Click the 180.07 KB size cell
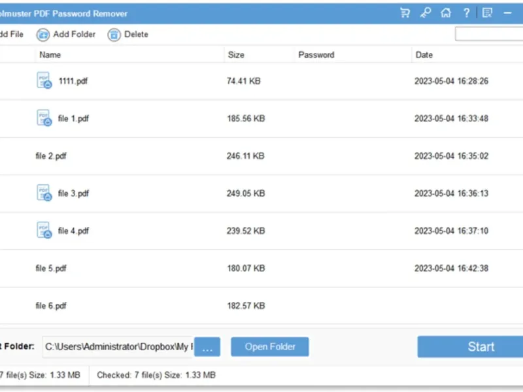Viewport: 523px width, 392px height. coord(246,269)
